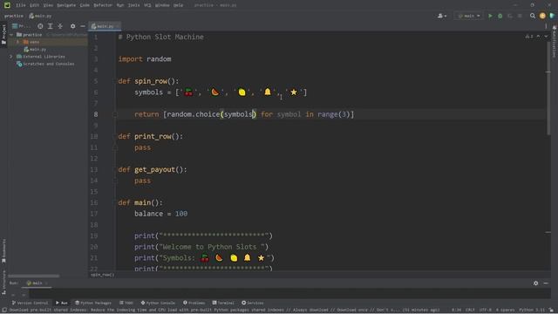The height and width of the screenshot is (314, 558).
Task: Collapse the spin_row function fold marker
Action: click(115, 81)
